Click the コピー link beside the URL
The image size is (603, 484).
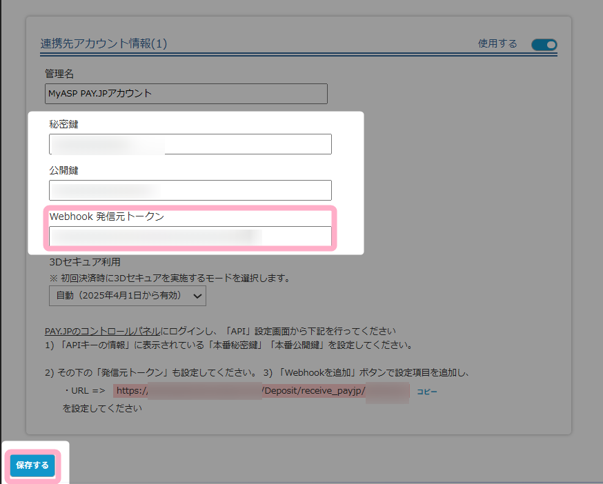point(426,392)
